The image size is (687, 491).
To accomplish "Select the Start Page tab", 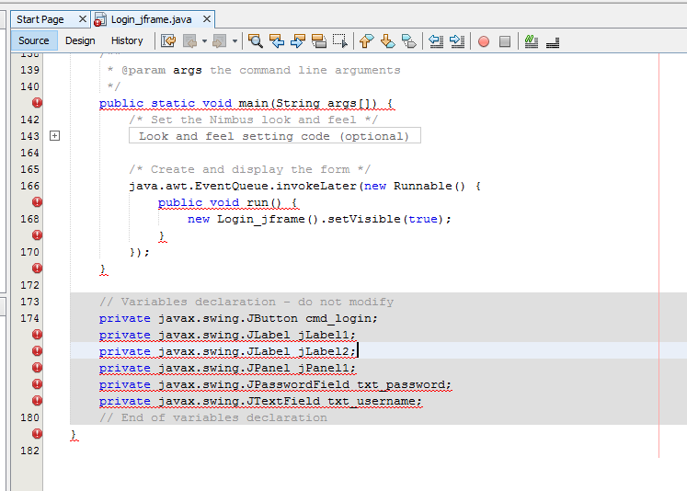I will click(40, 19).
